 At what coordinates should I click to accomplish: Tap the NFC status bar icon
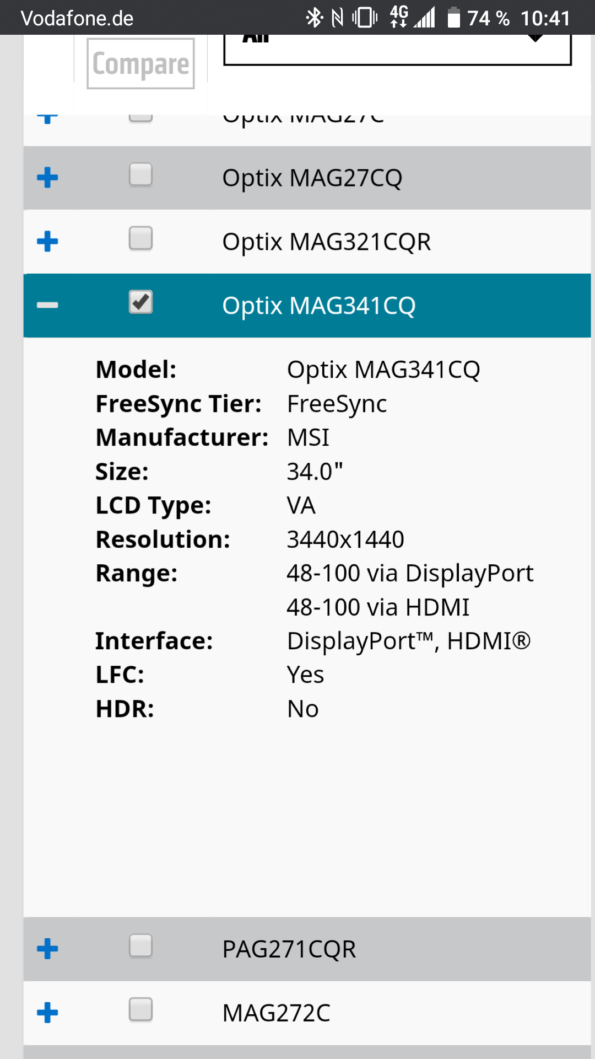[338, 18]
